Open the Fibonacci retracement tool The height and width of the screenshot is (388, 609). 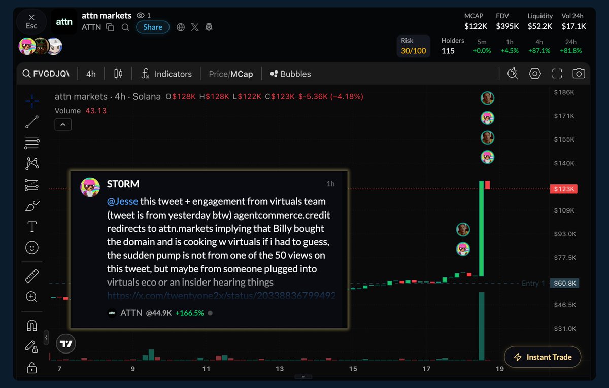(x=32, y=143)
